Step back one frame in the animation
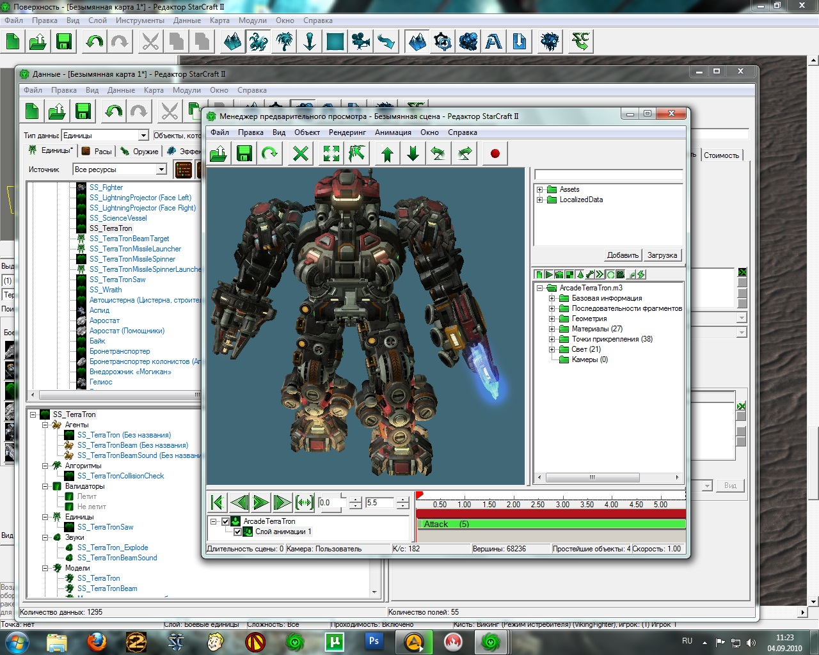819x655 pixels. 239,503
